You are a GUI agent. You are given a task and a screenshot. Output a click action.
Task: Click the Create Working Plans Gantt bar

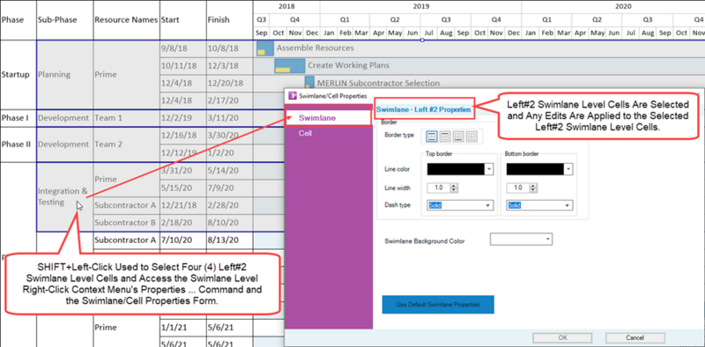point(290,66)
